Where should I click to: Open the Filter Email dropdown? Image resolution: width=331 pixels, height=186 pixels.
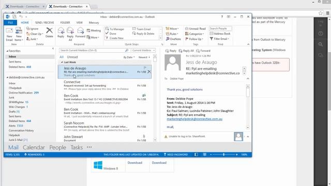pos(219,39)
